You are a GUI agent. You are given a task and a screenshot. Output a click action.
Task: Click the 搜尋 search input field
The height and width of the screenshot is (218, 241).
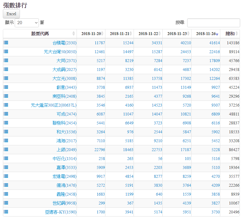(213, 23)
